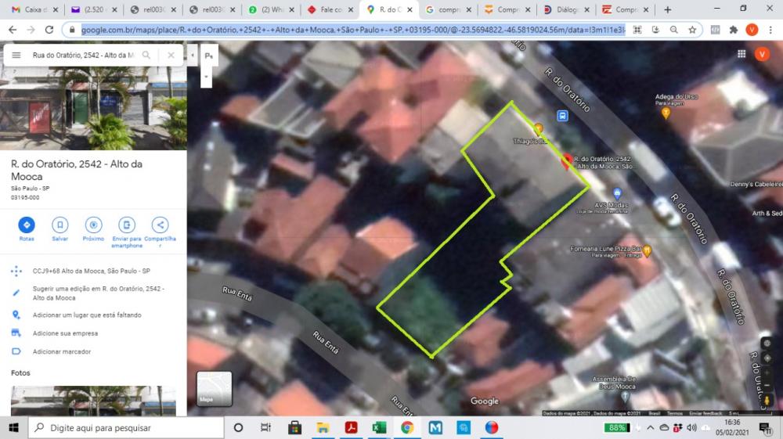Switch to Mapa layer view thumbnail
The width and height of the screenshot is (783, 439).
coord(214,388)
